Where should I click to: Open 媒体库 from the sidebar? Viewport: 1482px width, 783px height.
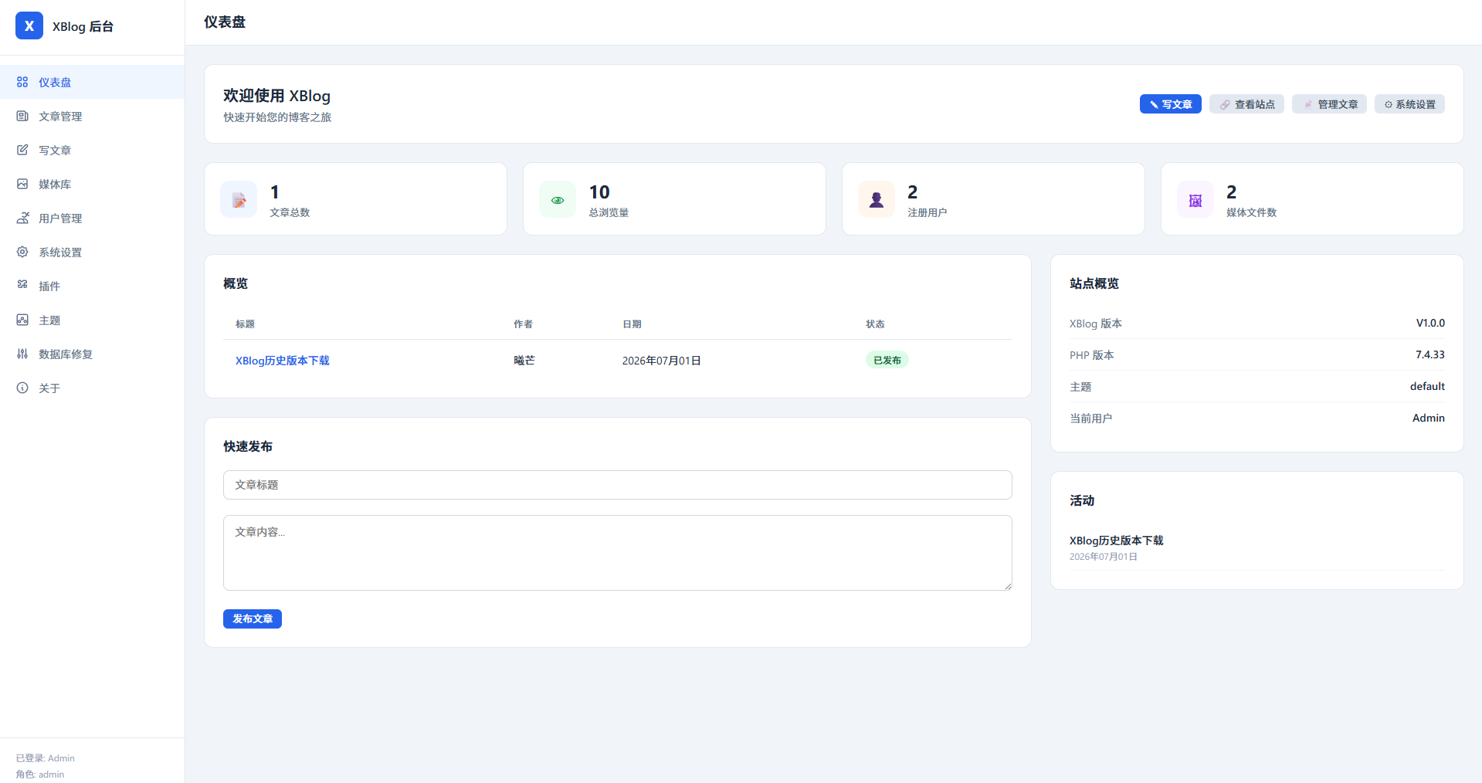click(x=92, y=184)
